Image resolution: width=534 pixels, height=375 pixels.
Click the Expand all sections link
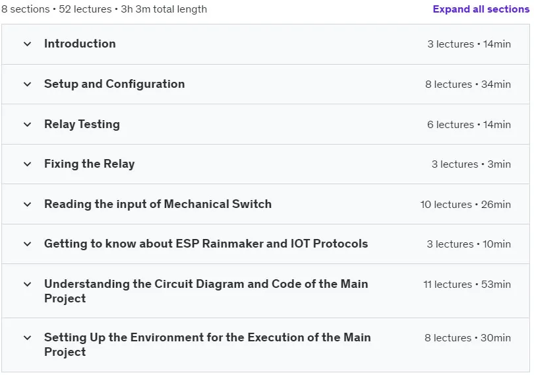click(x=481, y=9)
